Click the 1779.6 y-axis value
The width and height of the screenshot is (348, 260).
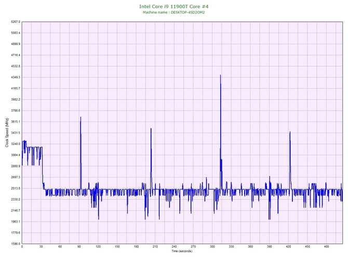click(16, 233)
